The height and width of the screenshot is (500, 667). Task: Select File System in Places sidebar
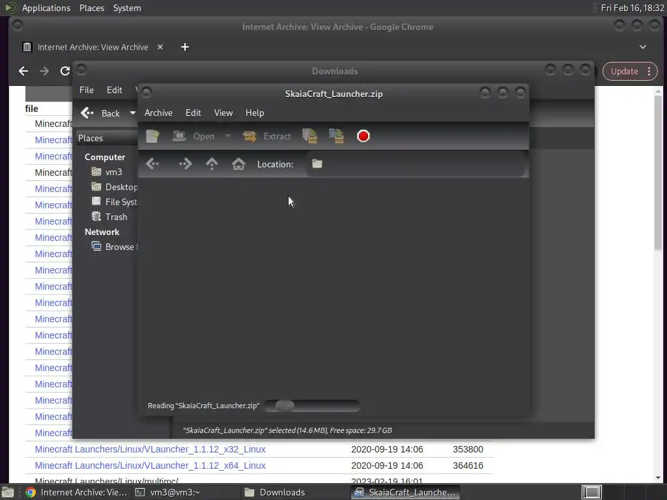(114, 202)
